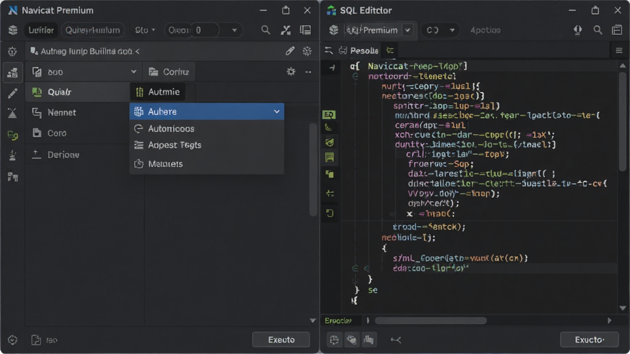Choose the Autmie item
The height and width of the screenshot is (354, 630).
[x=158, y=92]
